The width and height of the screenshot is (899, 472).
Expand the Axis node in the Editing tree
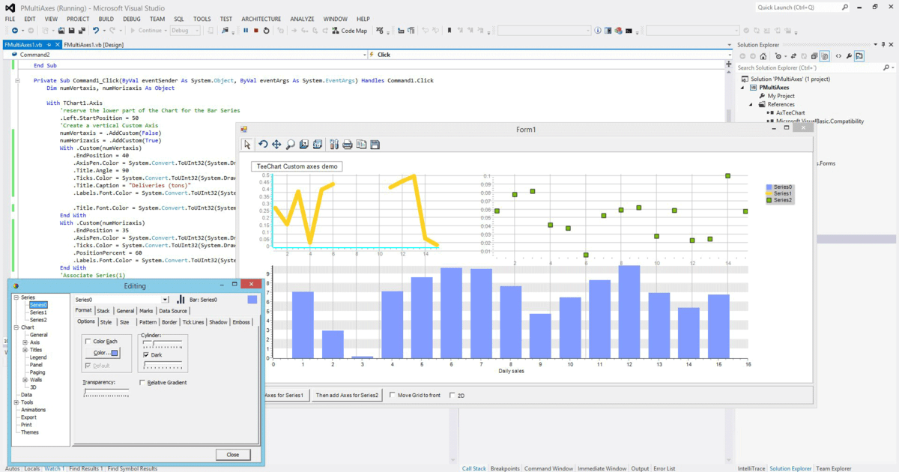pos(25,342)
